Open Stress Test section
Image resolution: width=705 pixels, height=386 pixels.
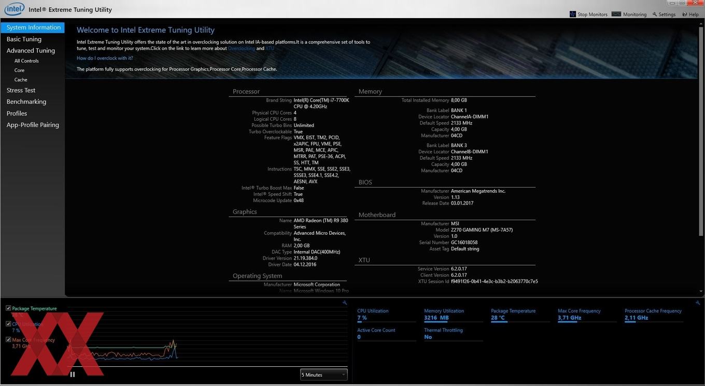point(21,90)
